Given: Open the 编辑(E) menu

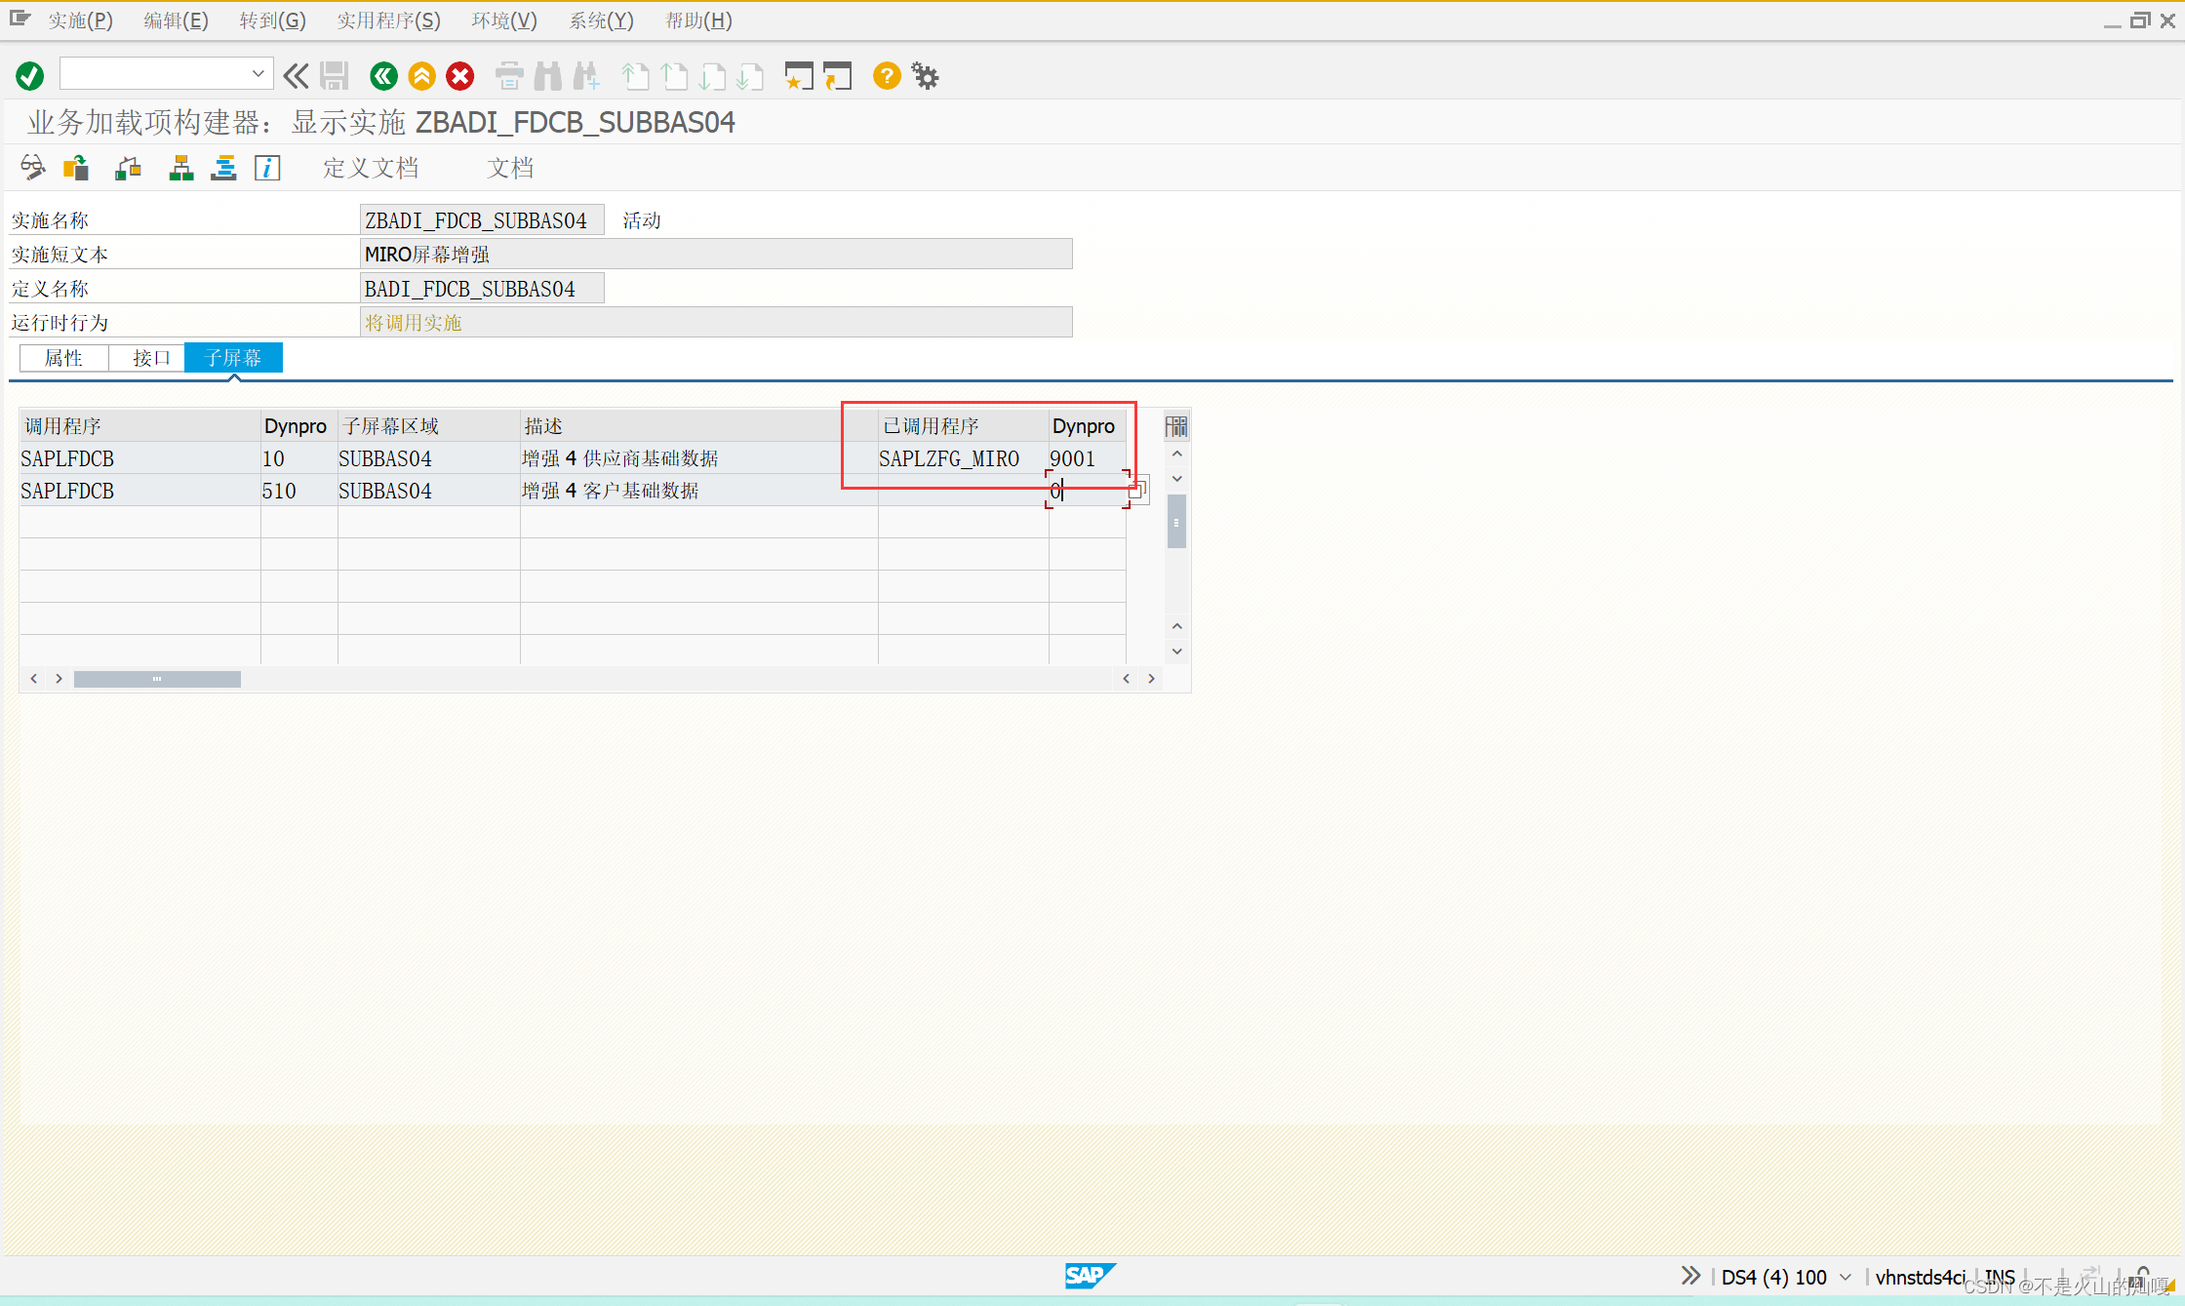Looking at the screenshot, I should (176, 20).
